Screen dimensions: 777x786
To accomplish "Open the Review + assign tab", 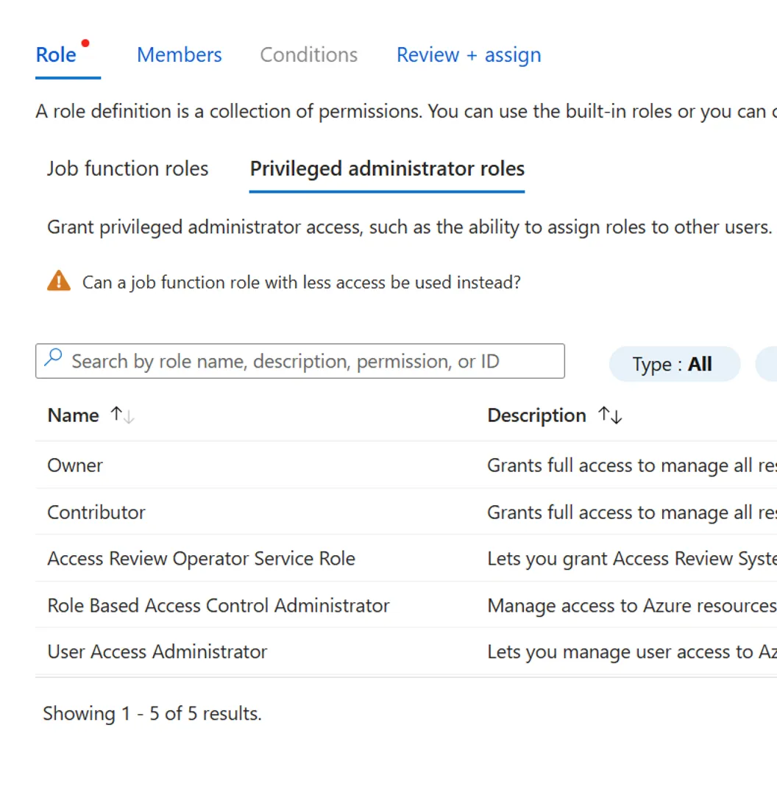I will 469,55.
